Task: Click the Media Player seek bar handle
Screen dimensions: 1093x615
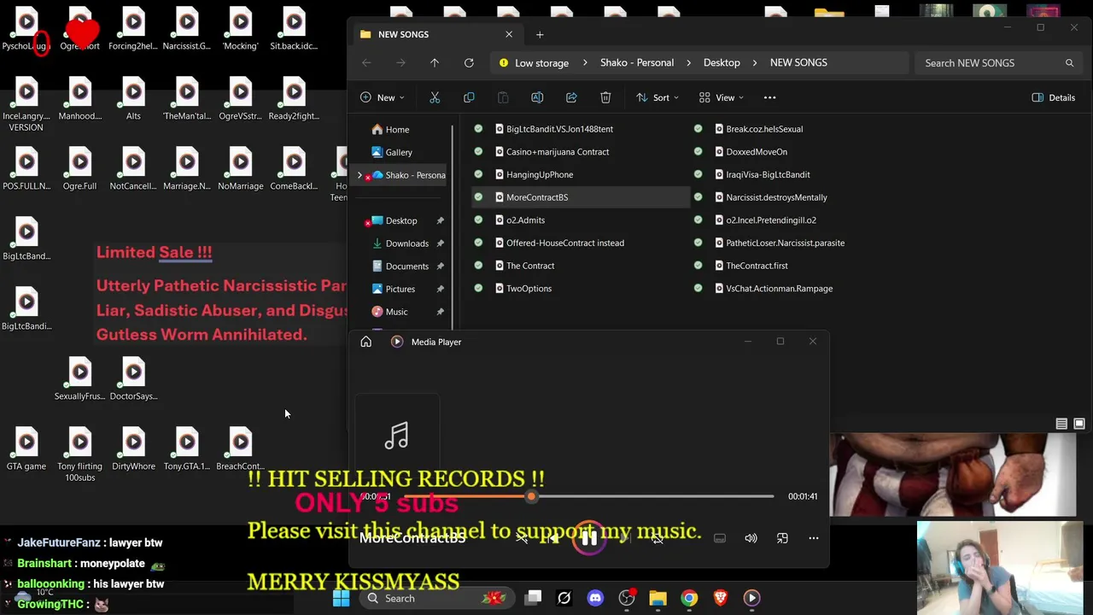Action: (x=531, y=496)
